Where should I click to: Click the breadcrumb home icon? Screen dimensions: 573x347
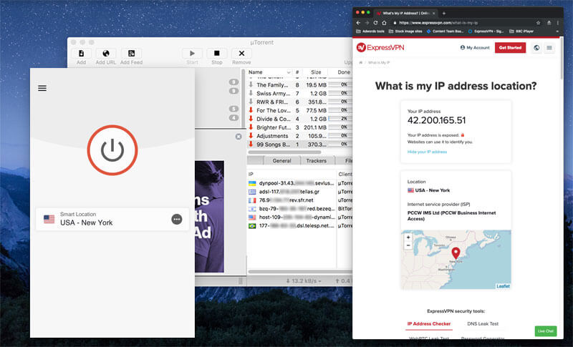361,62
